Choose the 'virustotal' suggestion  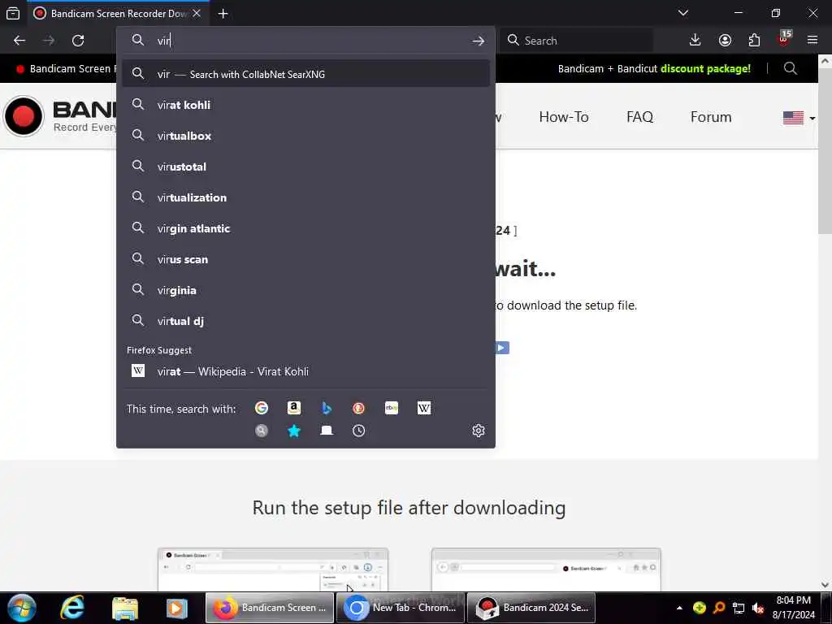tap(305, 167)
